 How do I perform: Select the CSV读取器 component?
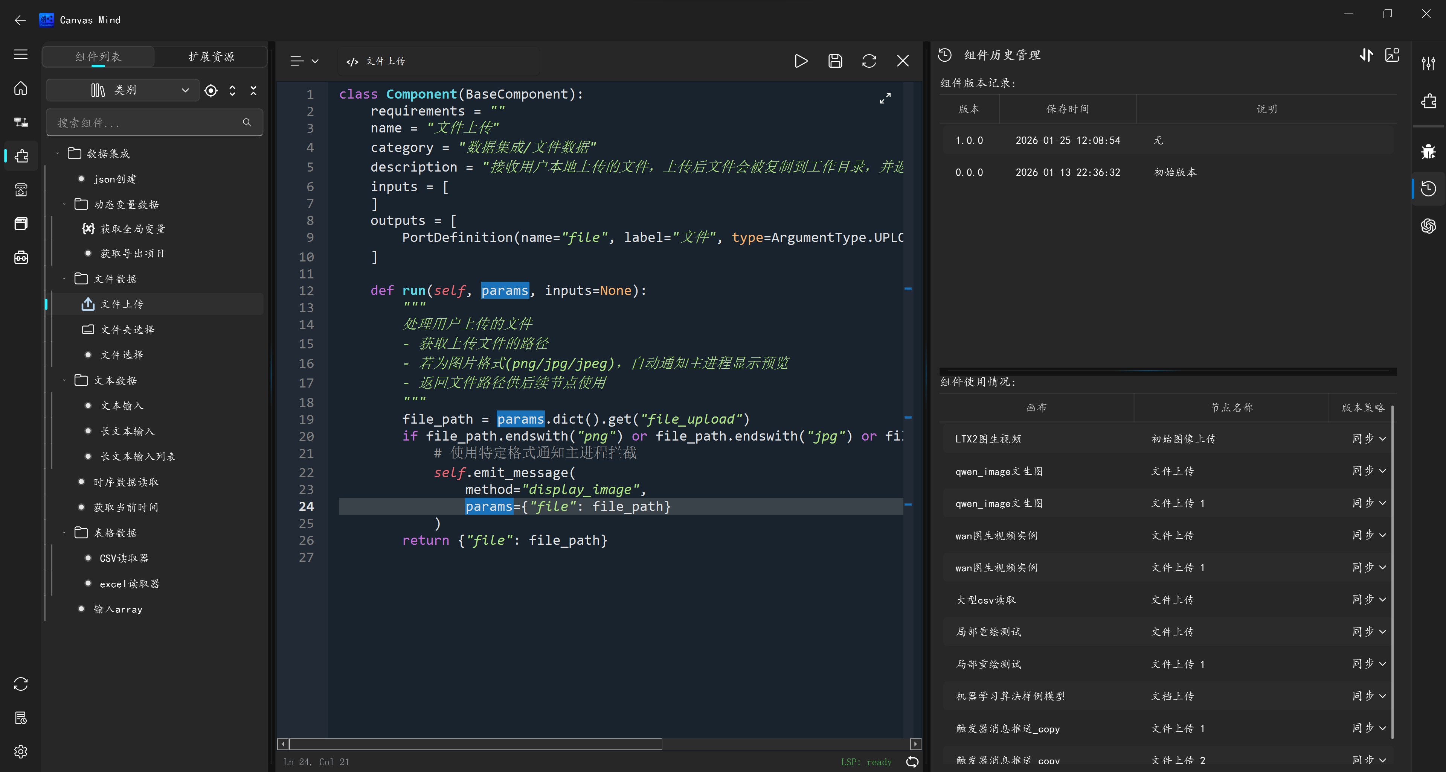124,558
